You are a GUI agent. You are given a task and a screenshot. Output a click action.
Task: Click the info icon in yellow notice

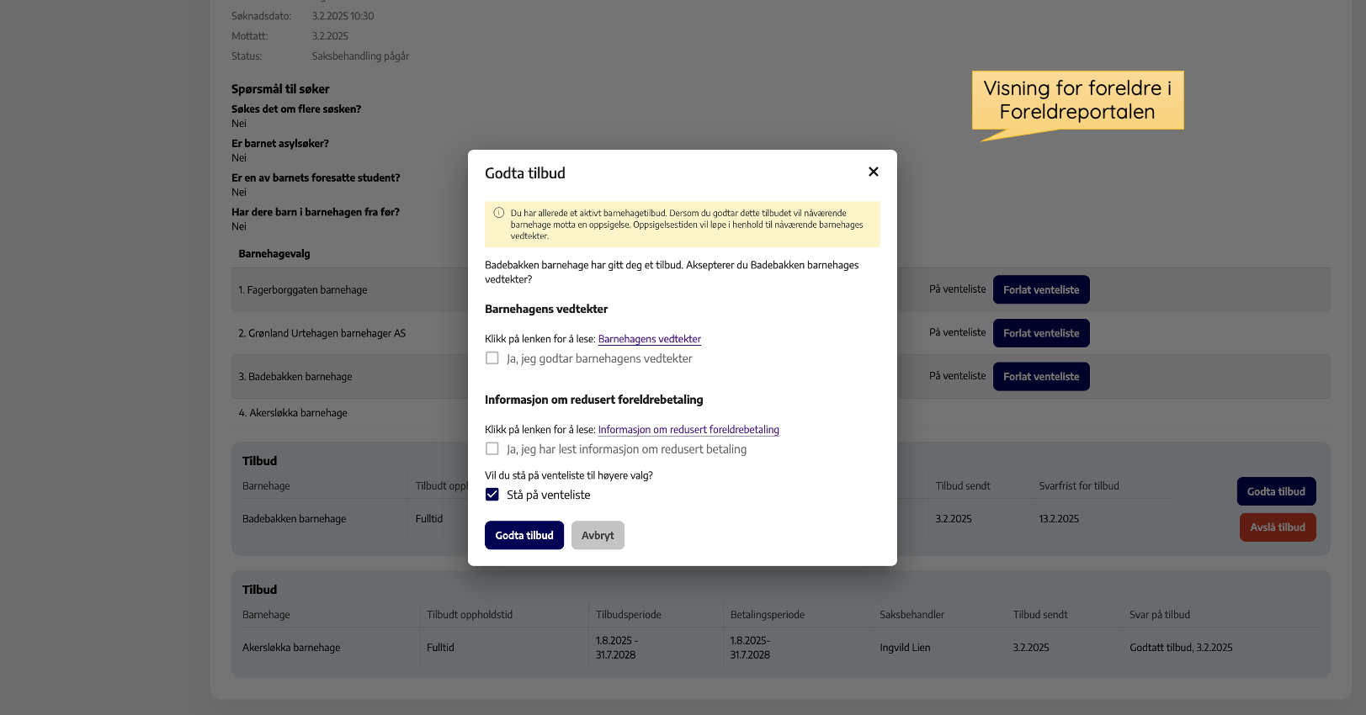pyautogui.click(x=499, y=213)
